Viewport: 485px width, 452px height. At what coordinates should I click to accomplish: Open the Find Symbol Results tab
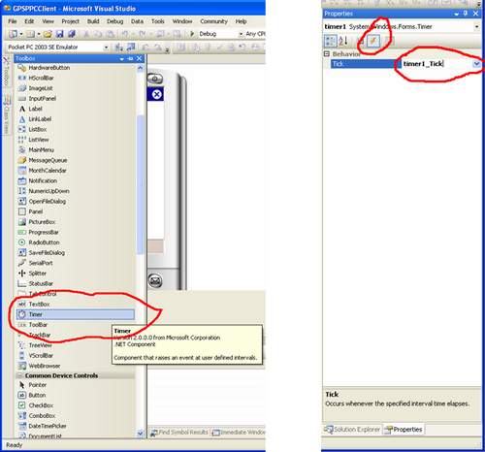point(179,433)
